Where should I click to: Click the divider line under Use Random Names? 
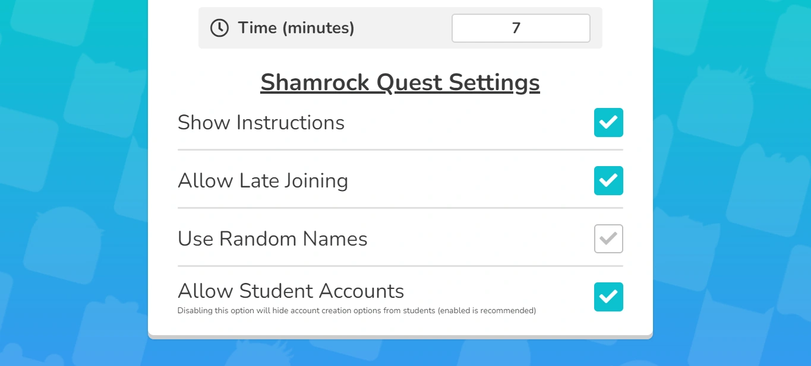pyautogui.click(x=400, y=266)
